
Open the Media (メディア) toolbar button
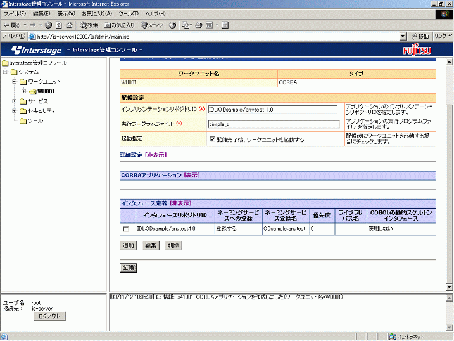click(x=152, y=25)
